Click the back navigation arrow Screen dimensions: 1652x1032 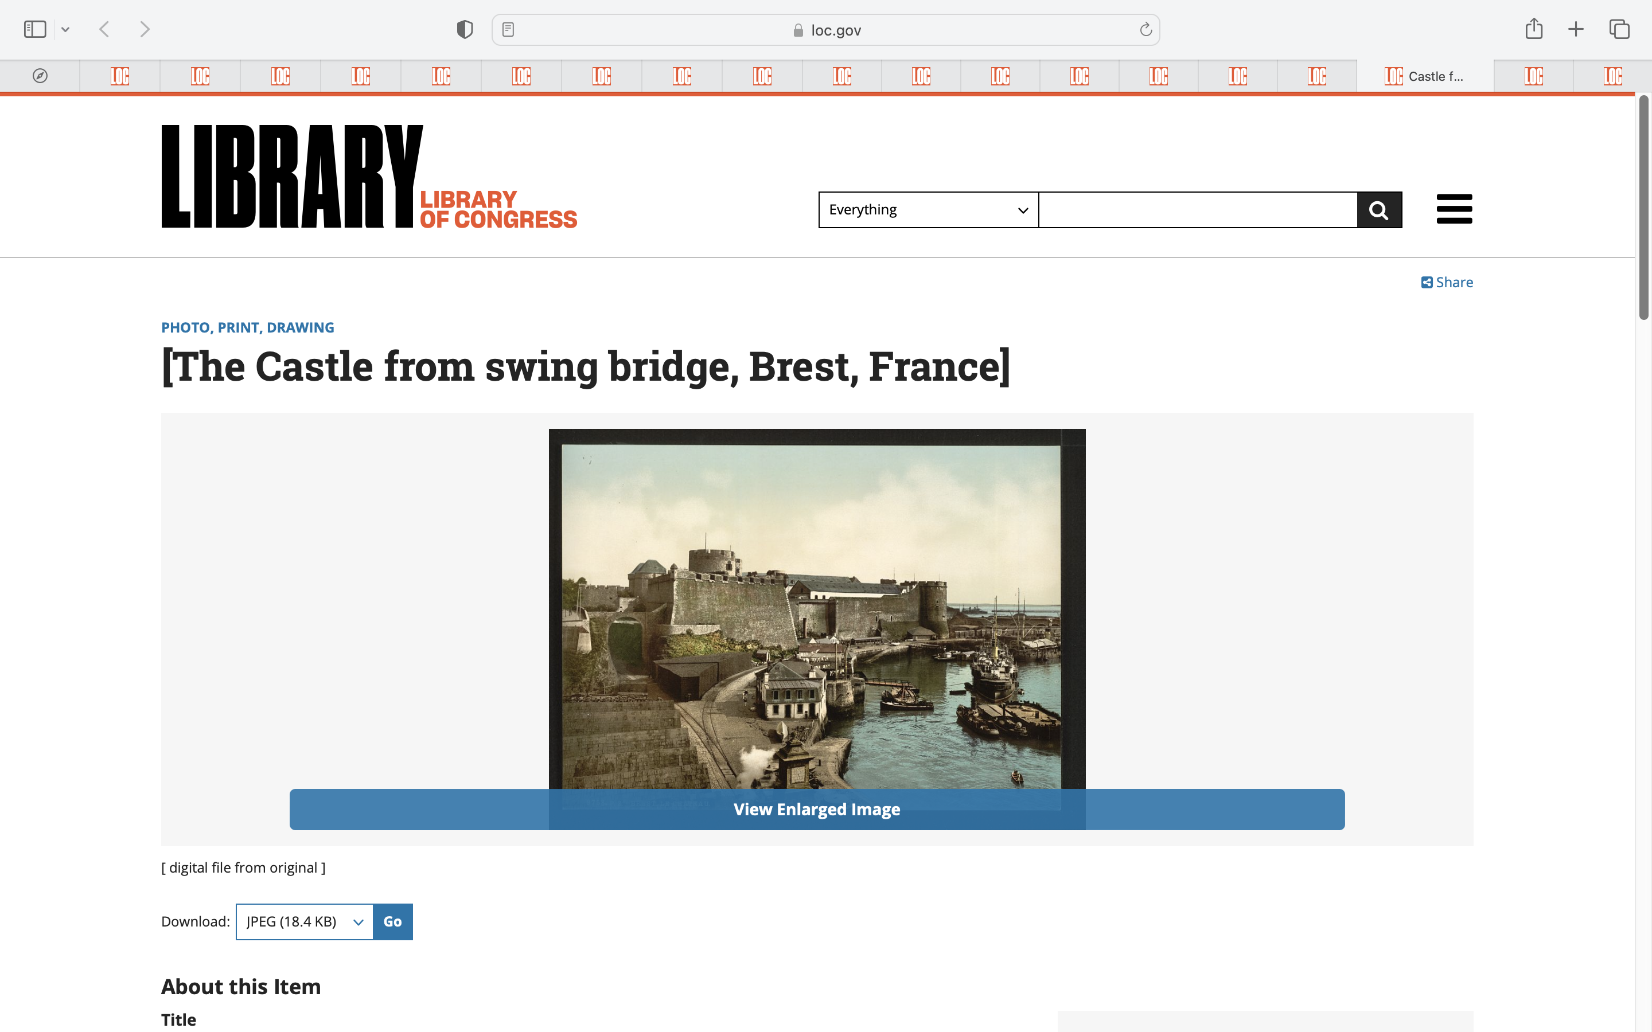click(104, 29)
